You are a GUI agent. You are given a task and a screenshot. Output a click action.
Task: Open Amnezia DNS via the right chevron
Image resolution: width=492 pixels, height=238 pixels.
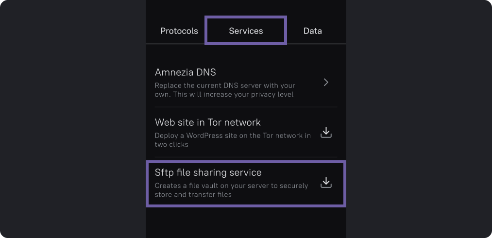coord(326,83)
